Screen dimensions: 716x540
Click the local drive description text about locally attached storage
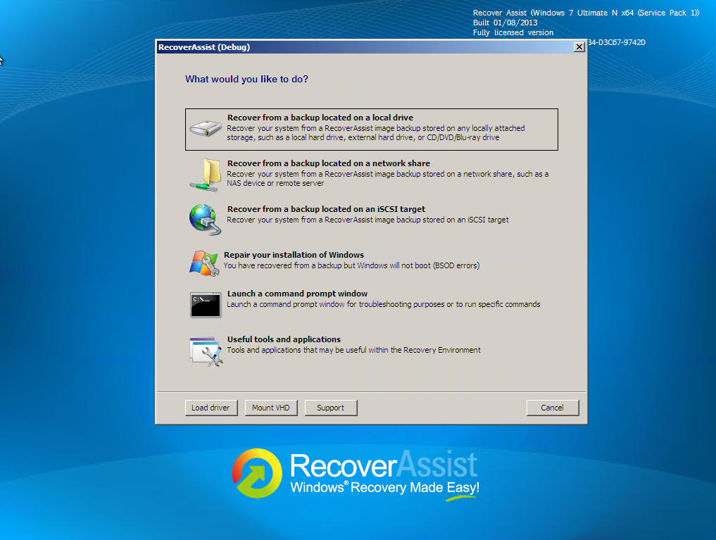pos(376,133)
